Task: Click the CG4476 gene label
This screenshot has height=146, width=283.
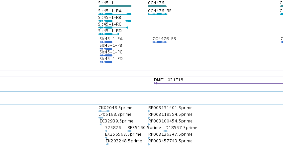Action: pyautogui.click(x=156, y=3)
